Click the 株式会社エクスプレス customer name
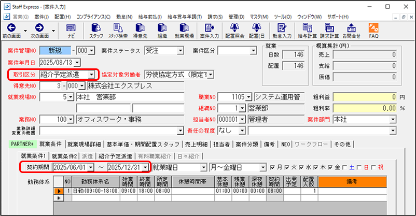416x216 pixels. coord(135,86)
